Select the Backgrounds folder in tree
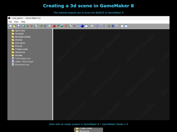 [23, 37]
